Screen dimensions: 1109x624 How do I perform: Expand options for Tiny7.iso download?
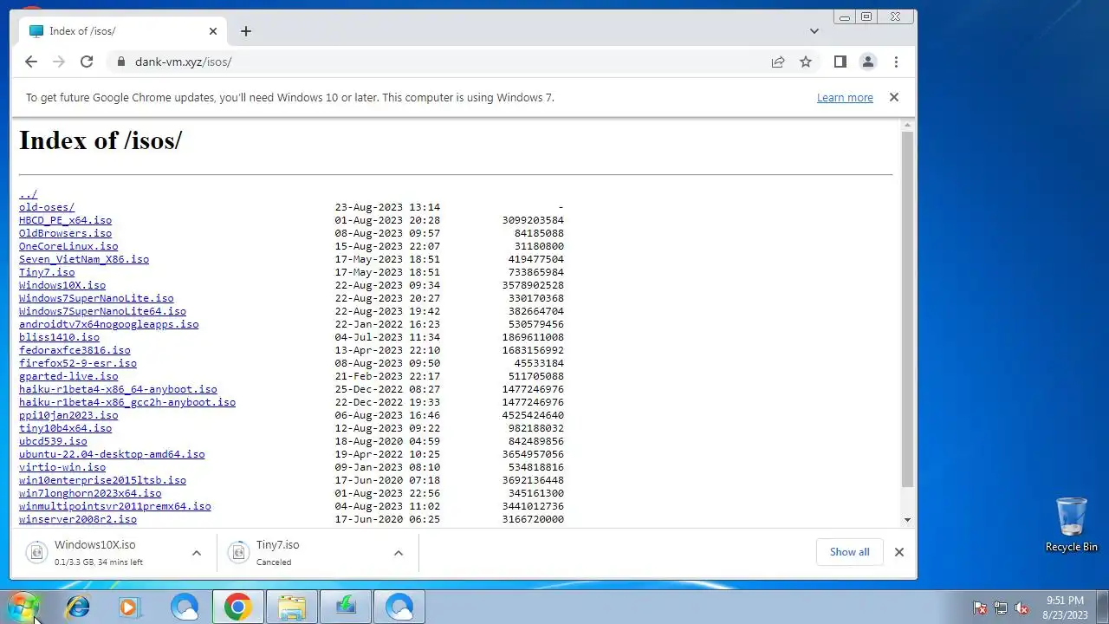click(399, 553)
